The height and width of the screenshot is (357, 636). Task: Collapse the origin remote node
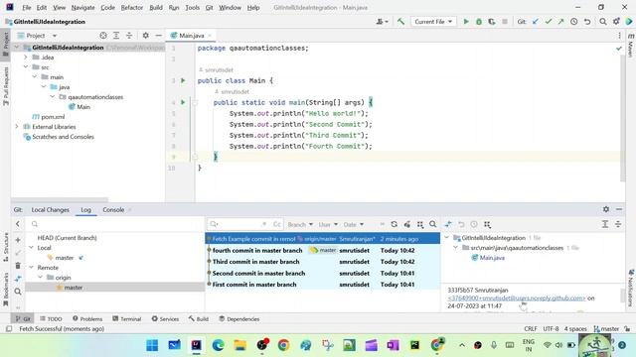tap(40, 278)
